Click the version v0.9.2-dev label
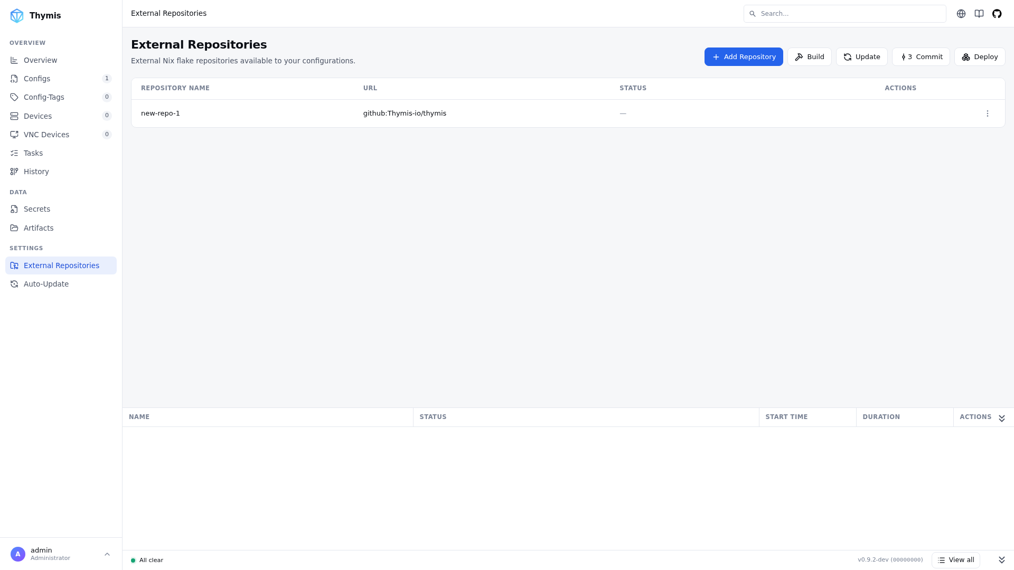This screenshot has width=1014, height=570. (x=890, y=560)
